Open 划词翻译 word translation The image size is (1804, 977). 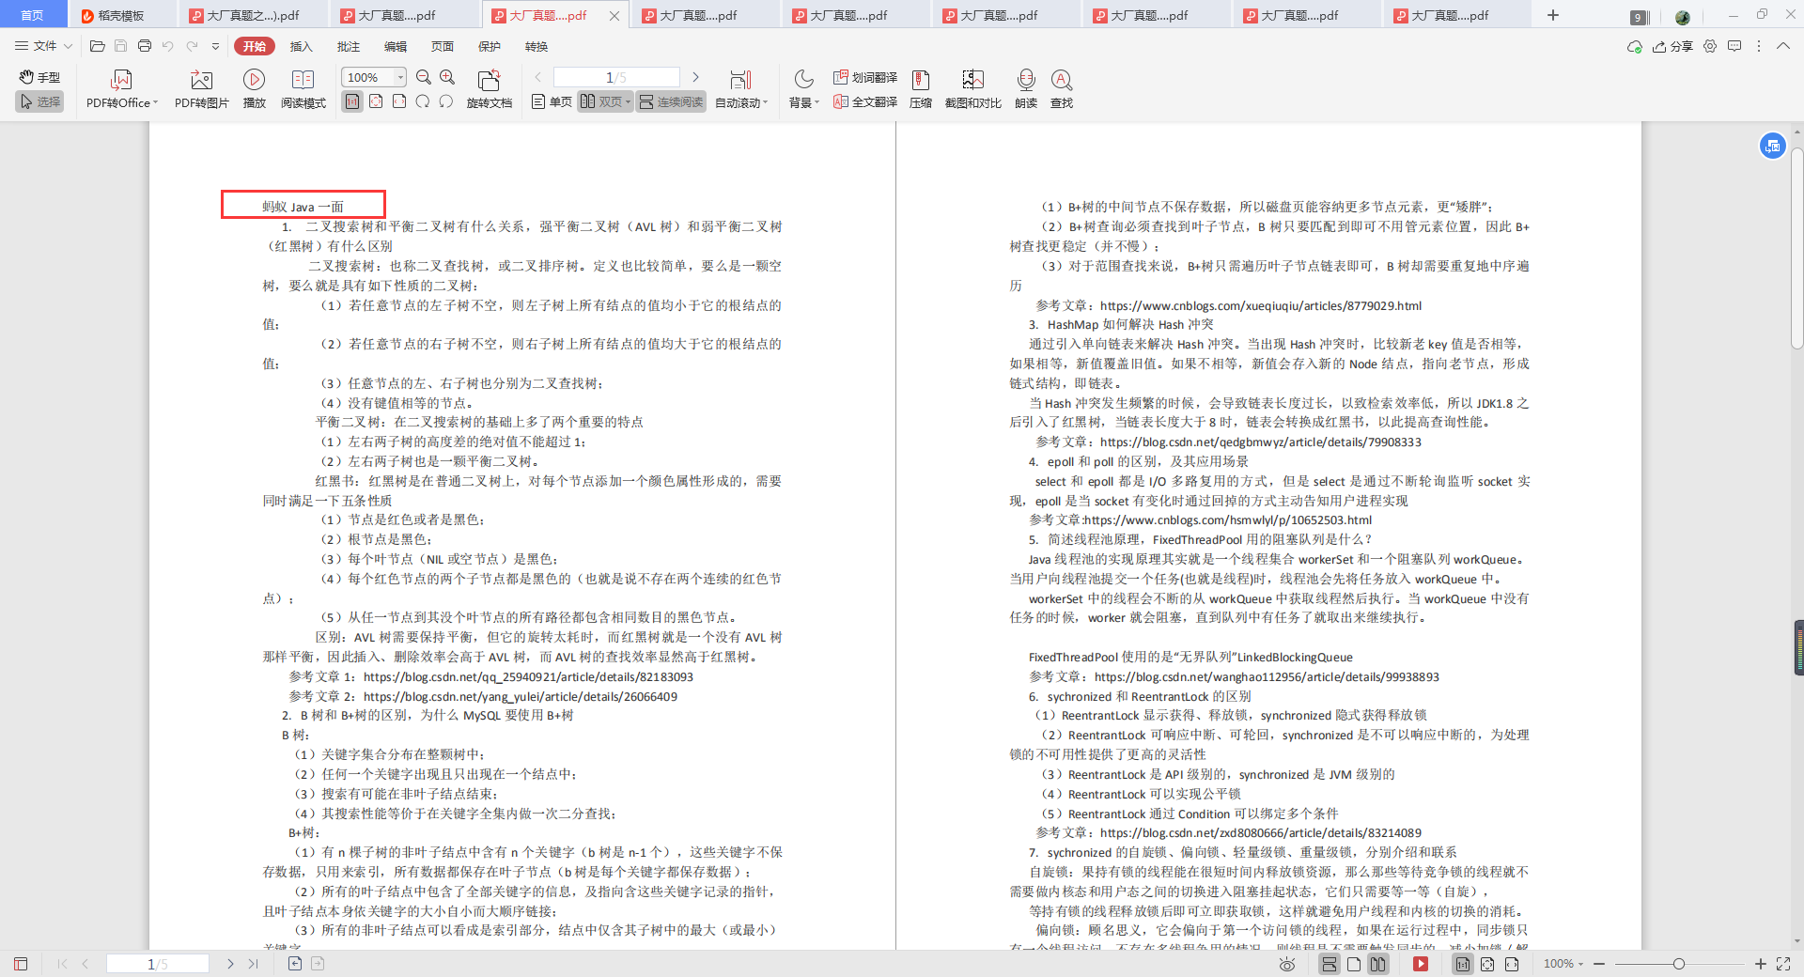tap(865, 77)
